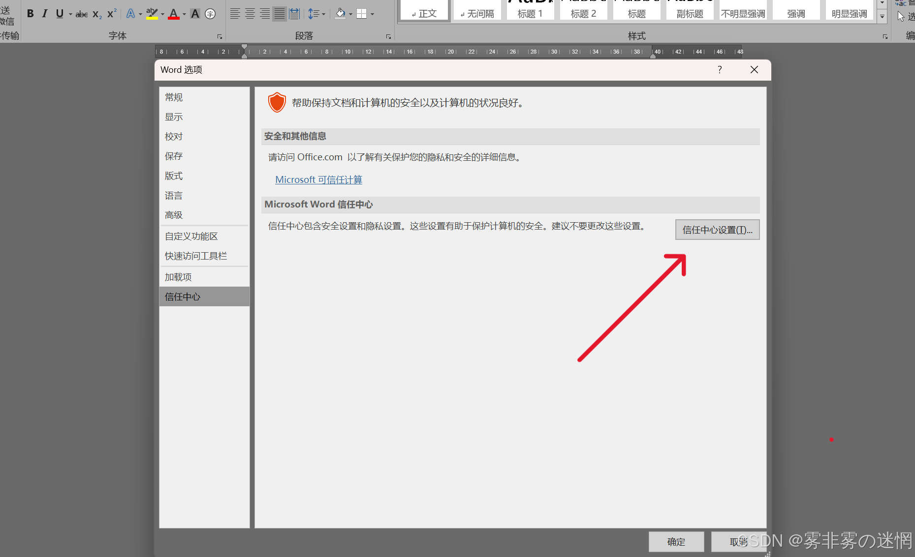Expand the font color dropdown arrow

[184, 14]
